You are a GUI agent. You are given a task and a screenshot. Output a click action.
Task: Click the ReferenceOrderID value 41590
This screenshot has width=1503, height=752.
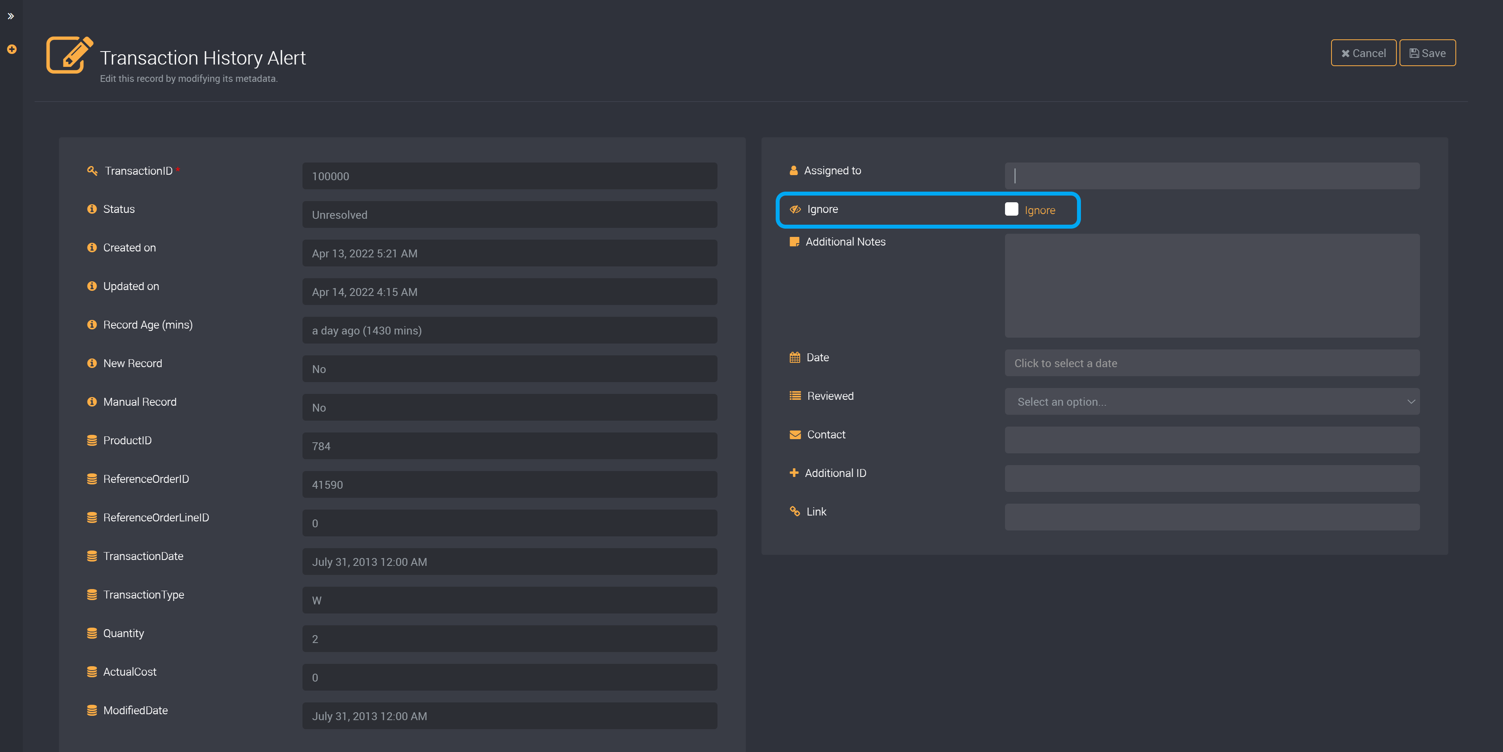tap(509, 484)
